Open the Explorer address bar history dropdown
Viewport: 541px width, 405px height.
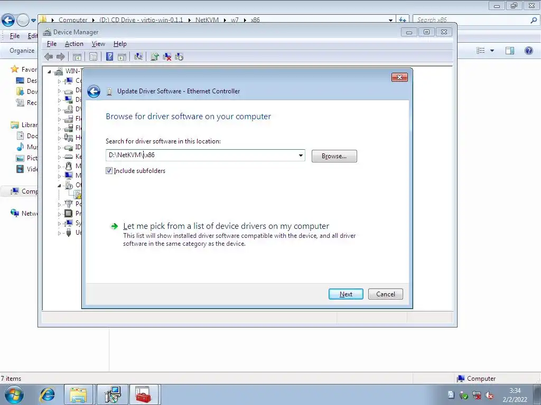390,20
